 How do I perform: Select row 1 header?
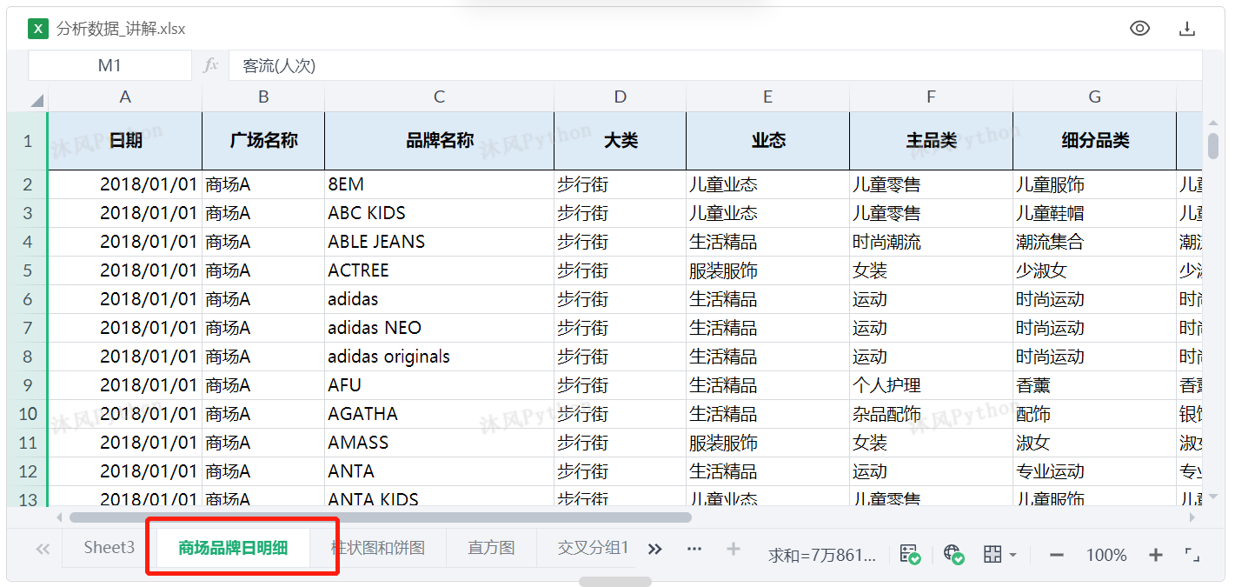tap(27, 140)
